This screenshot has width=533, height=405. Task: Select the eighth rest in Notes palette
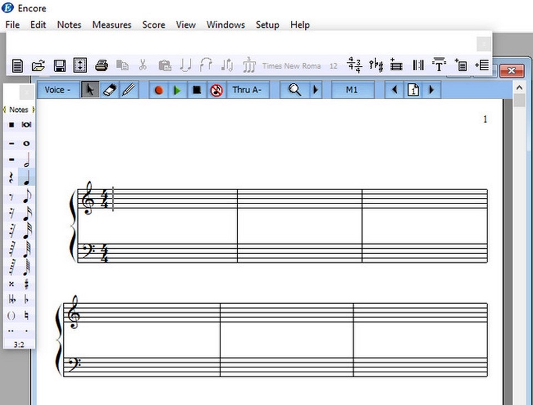tap(11, 197)
